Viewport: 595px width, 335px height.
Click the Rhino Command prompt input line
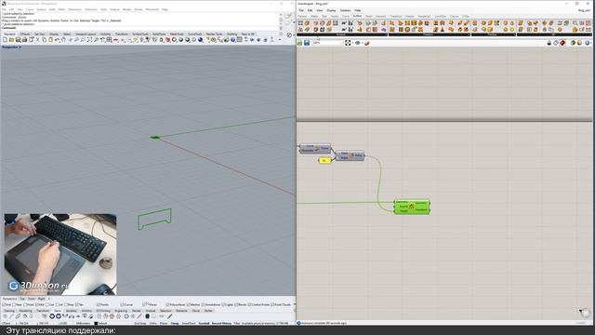[140, 28]
